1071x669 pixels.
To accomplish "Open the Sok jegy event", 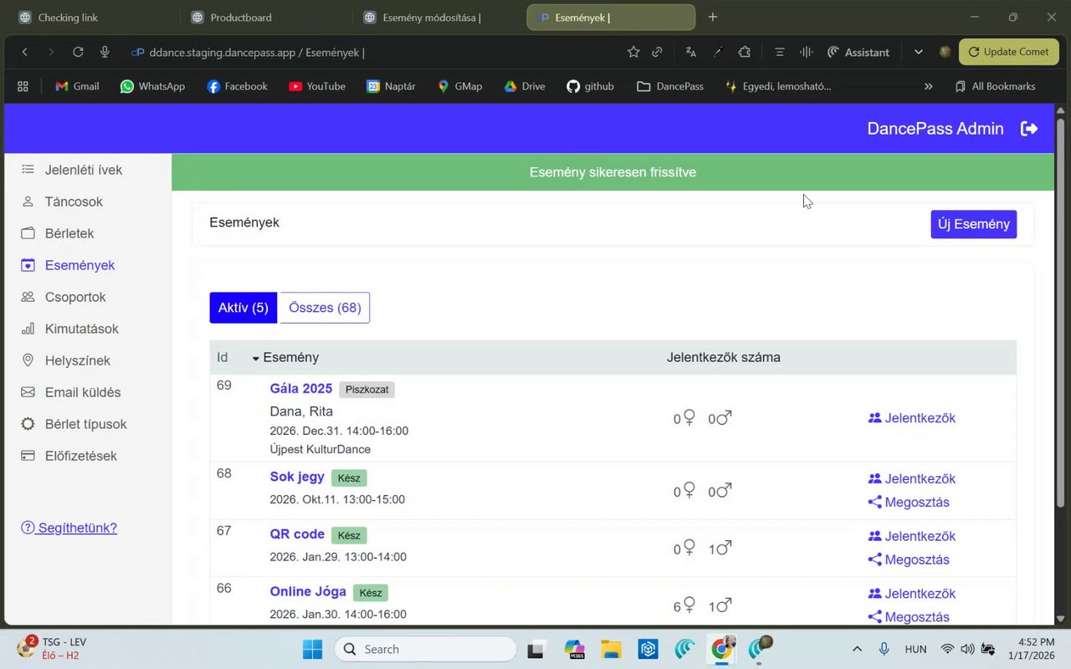I will pyautogui.click(x=297, y=477).
